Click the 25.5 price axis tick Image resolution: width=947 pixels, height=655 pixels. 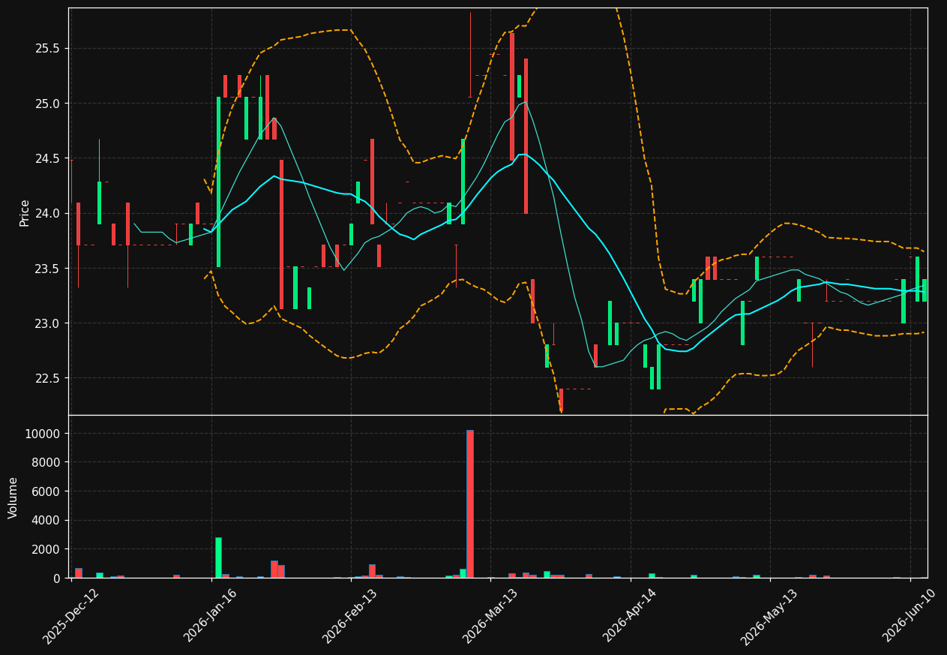(49, 48)
